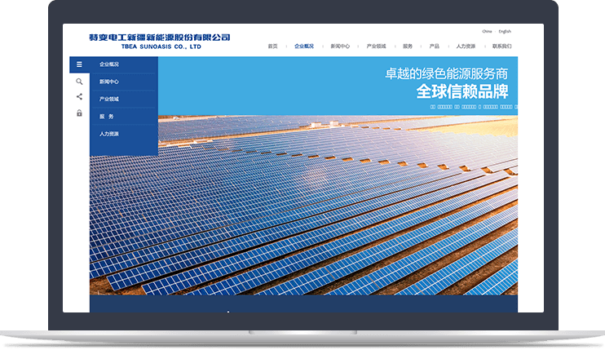Select 新闻中心 in blue side menu

[109, 82]
